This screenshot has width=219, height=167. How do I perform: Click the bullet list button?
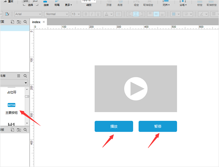[x=118, y=14]
